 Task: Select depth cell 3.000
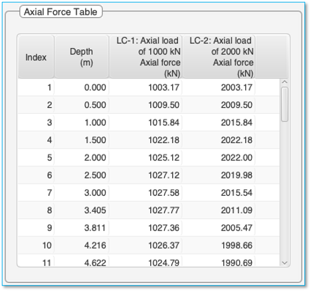(x=82, y=192)
